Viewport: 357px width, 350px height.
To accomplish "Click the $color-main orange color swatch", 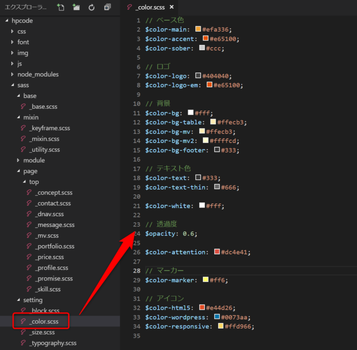I will (x=198, y=29).
